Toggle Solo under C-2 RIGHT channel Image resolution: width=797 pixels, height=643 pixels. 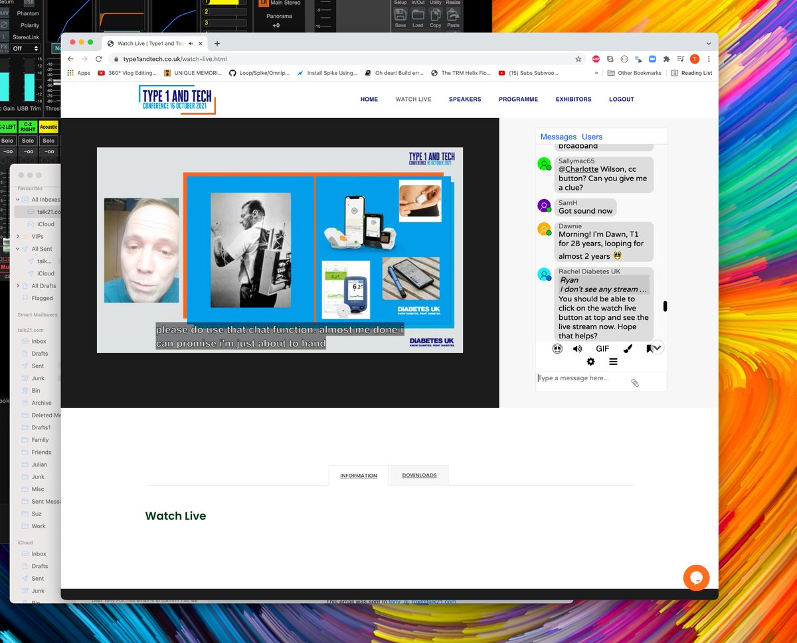click(x=28, y=141)
